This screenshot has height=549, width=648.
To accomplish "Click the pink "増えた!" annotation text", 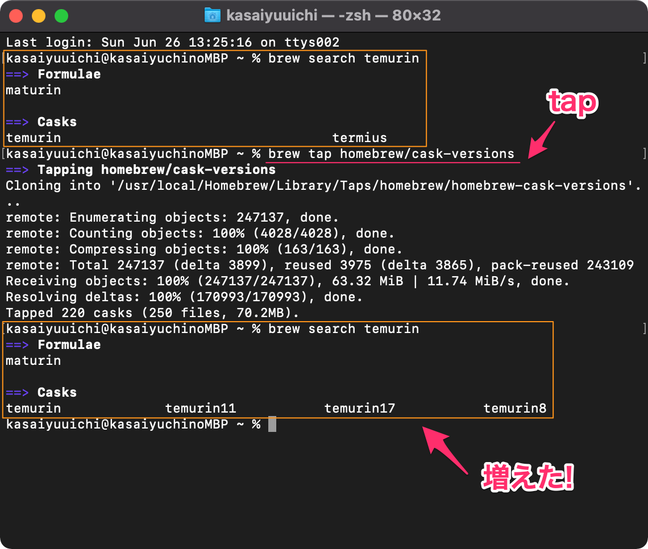I will click(x=528, y=478).
